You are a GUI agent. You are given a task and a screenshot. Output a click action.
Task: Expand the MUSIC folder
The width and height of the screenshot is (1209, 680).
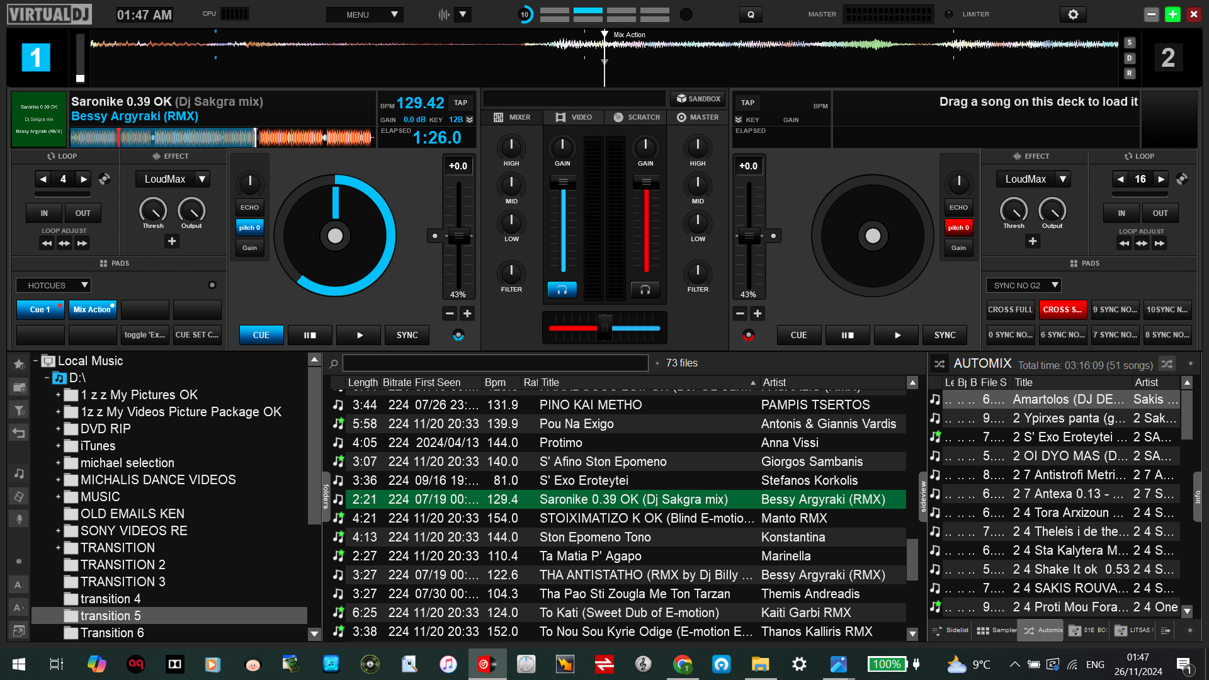click(58, 497)
